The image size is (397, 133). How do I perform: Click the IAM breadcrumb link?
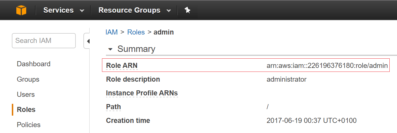[x=111, y=32]
